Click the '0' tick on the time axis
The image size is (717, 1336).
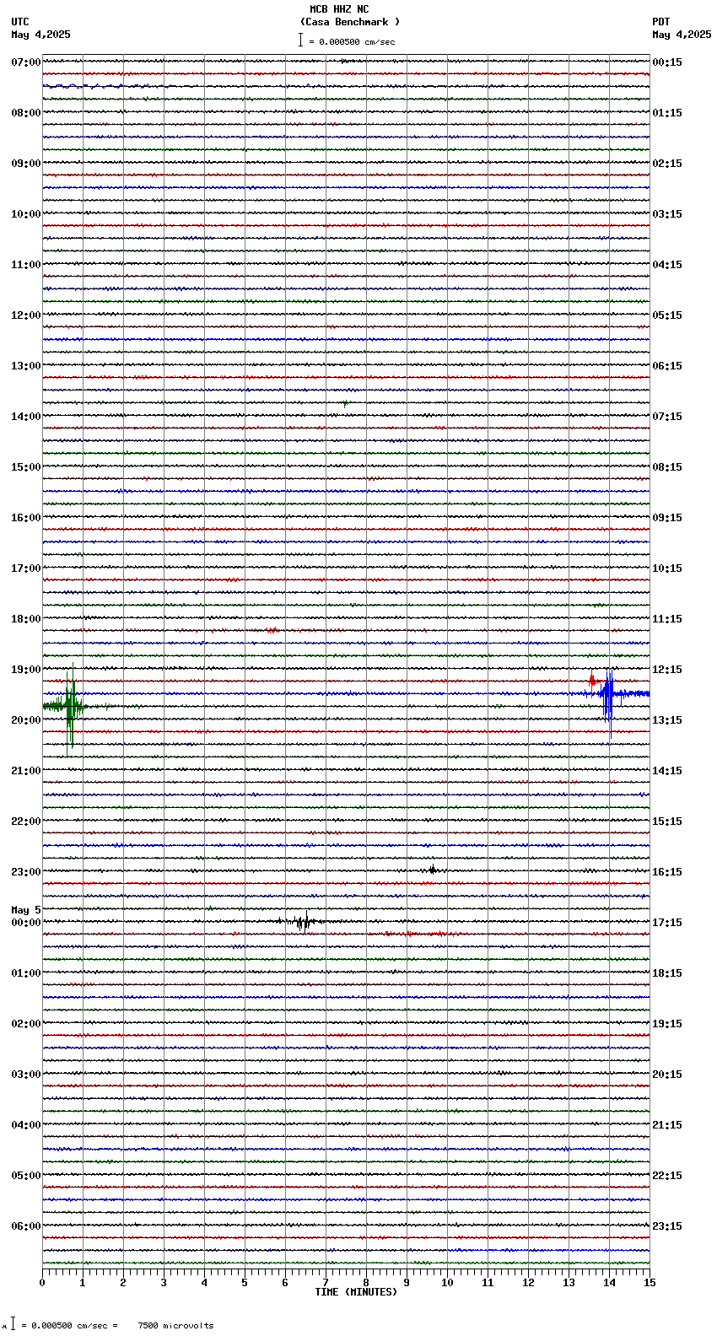[x=42, y=1283]
